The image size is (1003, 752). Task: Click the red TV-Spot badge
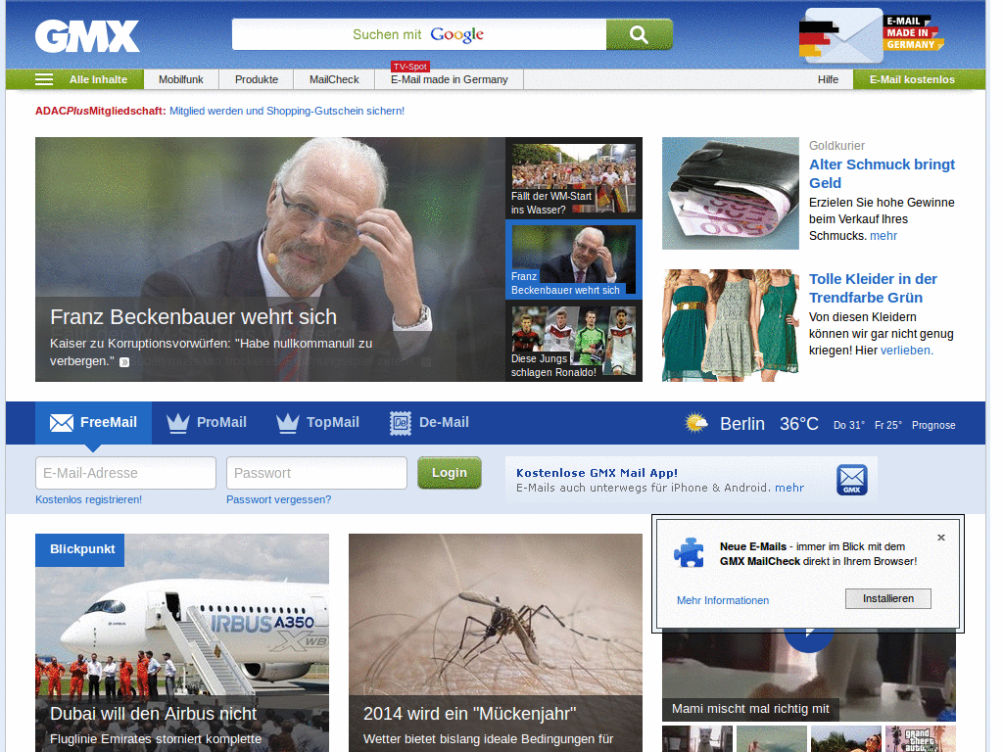(410, 67)
